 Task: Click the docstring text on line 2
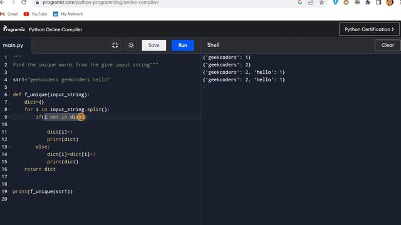tap(85, 65)
